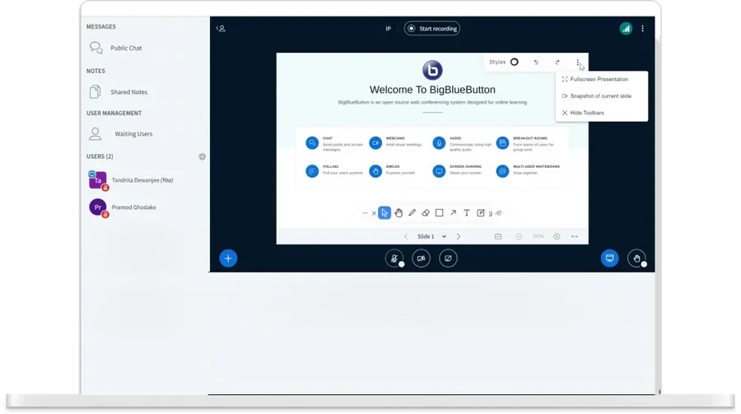Open whiteboard tools more-options dots
The width and height of the screenshot is (741, 414).
(365, 213)
